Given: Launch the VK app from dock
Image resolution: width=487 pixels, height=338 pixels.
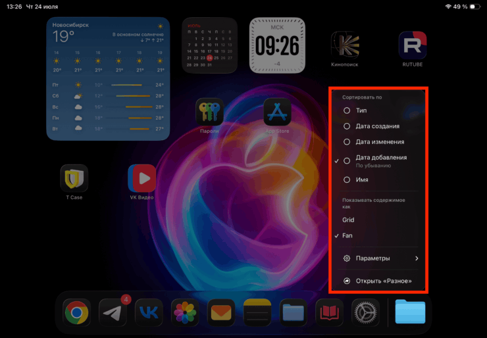Looking at the screenshot, I should [149, 312].
